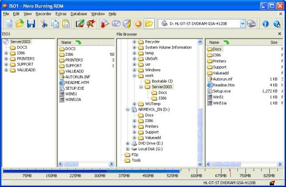Screen dimensions: 286x187
Task: Click the Cut scissors icon
Action: point(44,24)
